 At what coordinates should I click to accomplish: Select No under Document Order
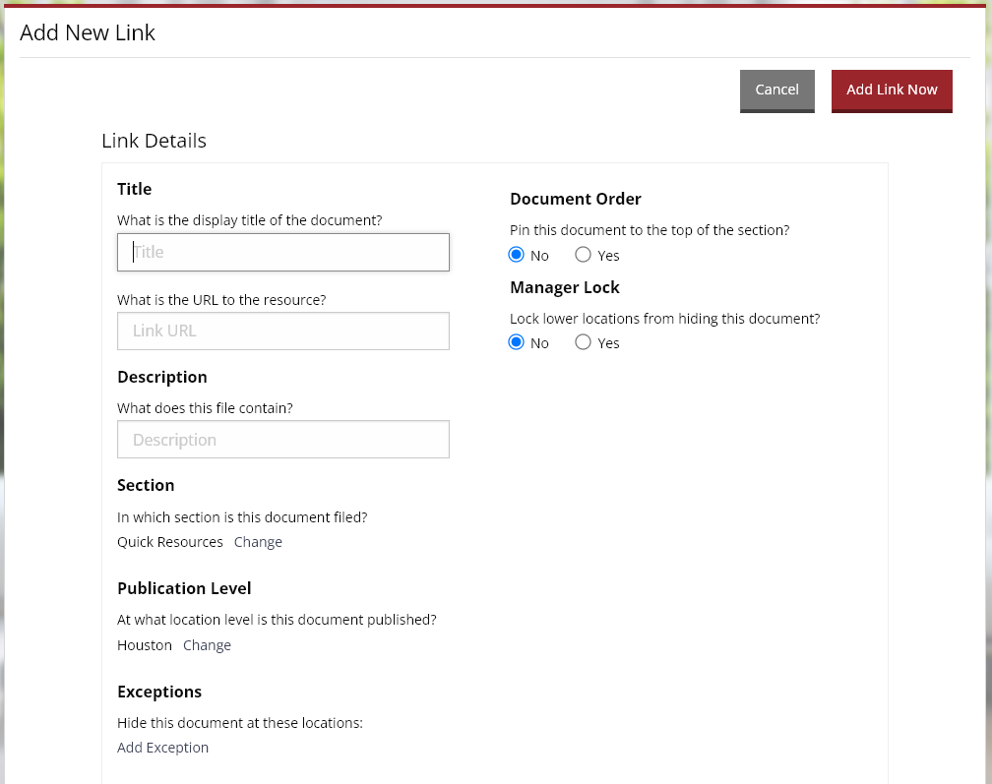tap(517, 255)
